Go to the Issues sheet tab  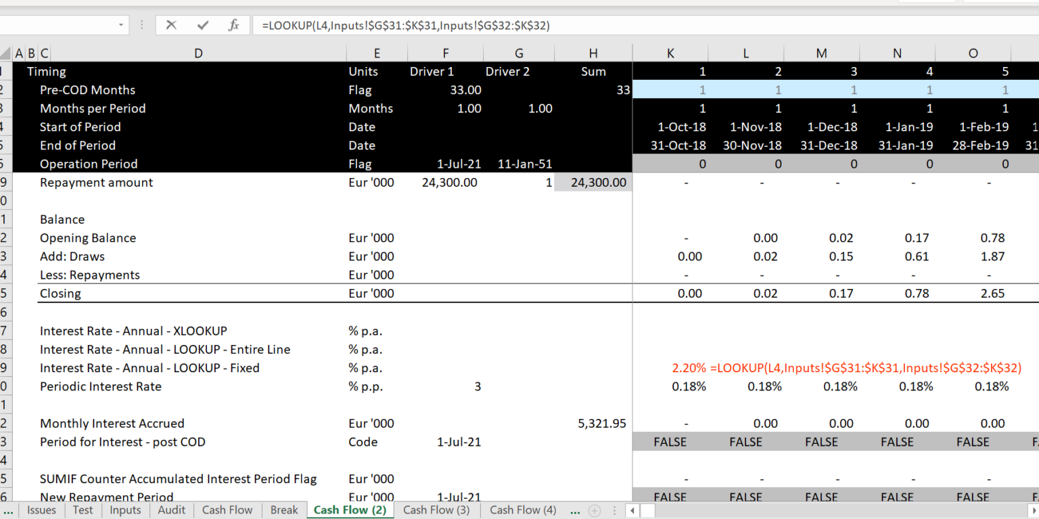[x=41, y=510]
